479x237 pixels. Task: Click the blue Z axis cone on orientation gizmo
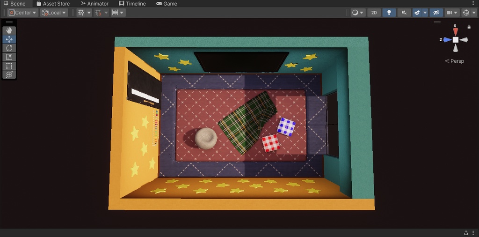(448, 40)
